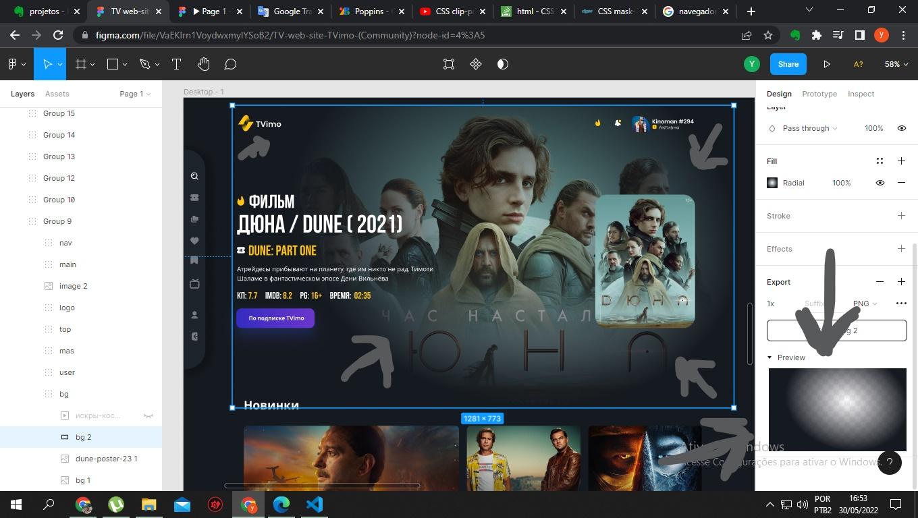Viewport: 918px width, 518px height.
Task: Switch to the Assets tab
Action: [57, 94]
